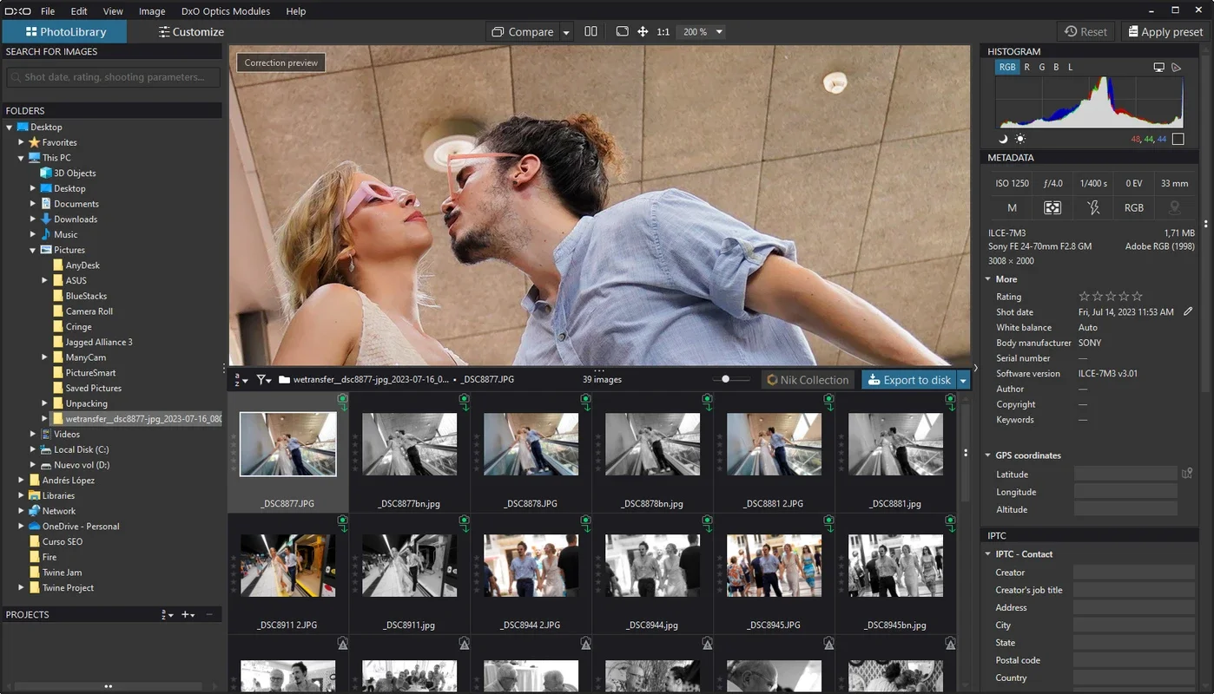The image size is (1214, 694).
Task: Open the image filter funnel icon
Action: coord(263,379)
